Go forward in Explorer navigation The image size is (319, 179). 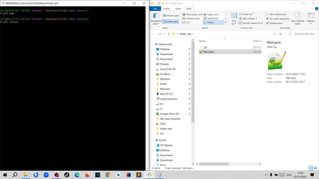point(159,34)
